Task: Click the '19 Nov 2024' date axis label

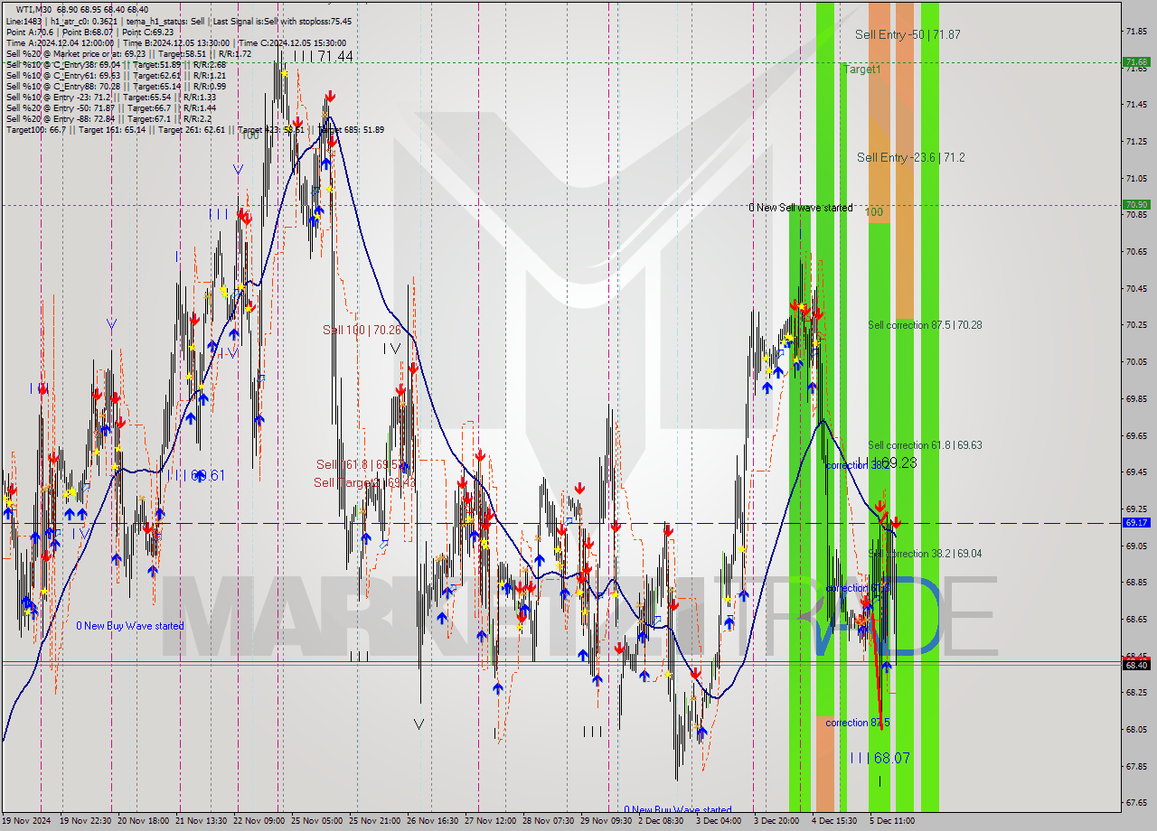Action: pos(25,821)
